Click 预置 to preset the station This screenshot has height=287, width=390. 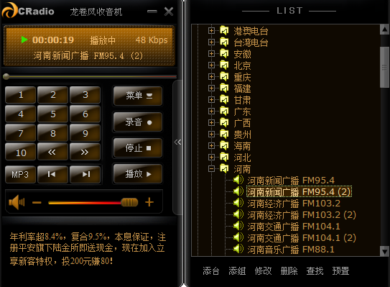[340, 270]
